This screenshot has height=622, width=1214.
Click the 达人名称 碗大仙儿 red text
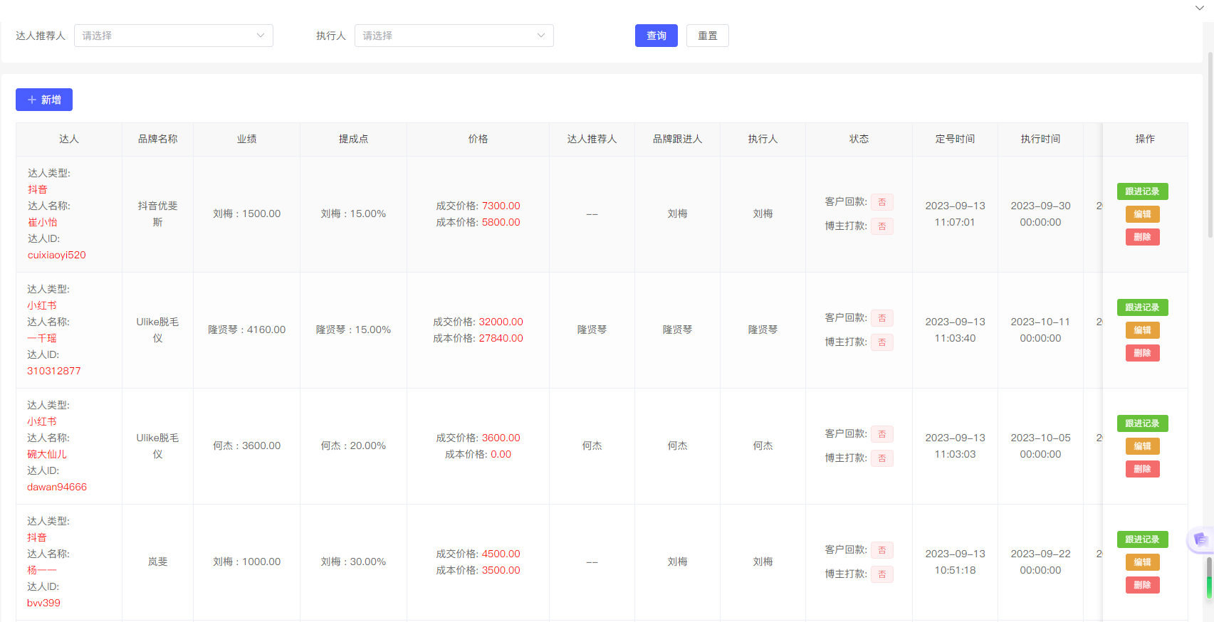47,454
